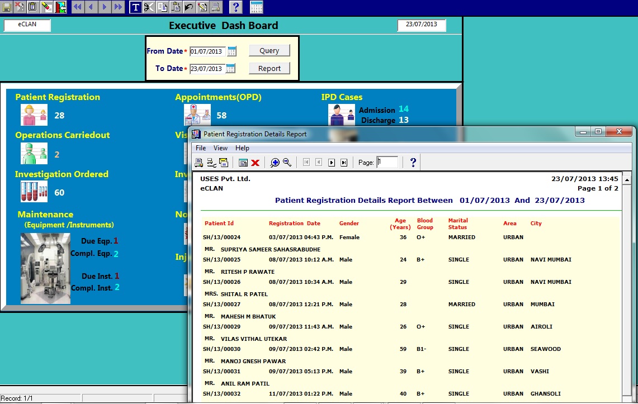The width and height of the screenshot is (638, 404).
Task: Click the Operations Carriedout surgeon icon
Action: [x=34, y=153]
